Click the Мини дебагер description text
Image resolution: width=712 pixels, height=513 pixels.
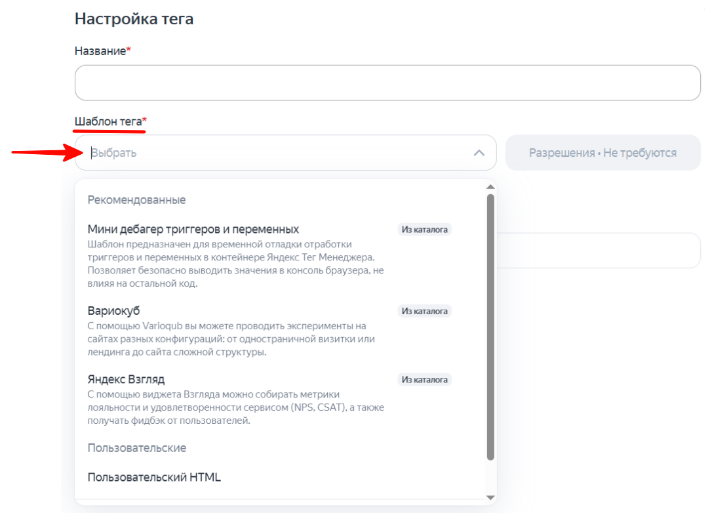(x=235, y=264)
